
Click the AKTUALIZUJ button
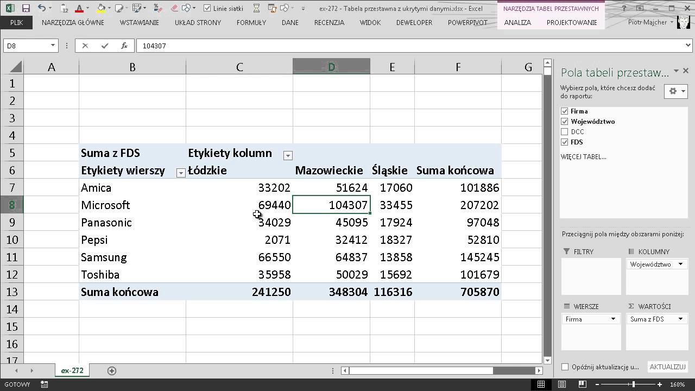click(x=668, y=367)
